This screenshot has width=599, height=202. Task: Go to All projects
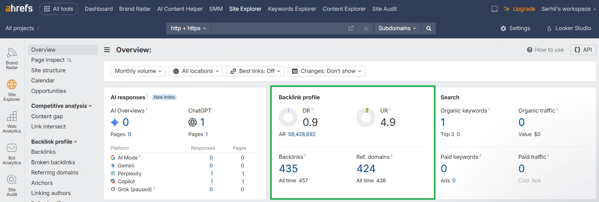click(20, 28)
